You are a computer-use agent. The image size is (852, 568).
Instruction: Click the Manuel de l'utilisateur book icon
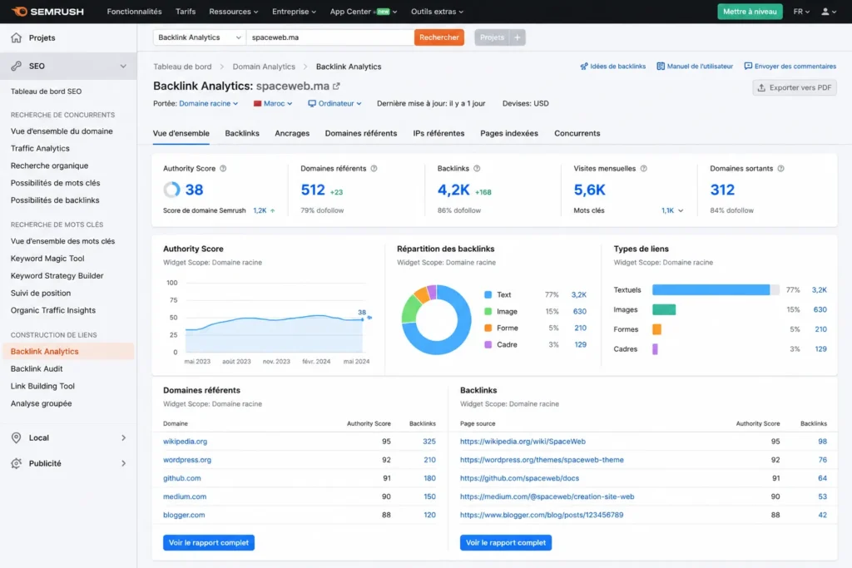(661, 67)
